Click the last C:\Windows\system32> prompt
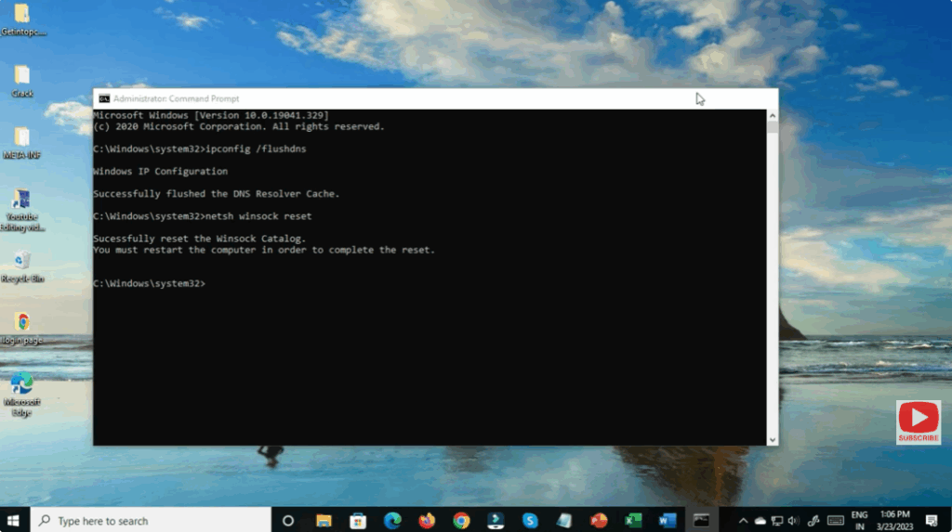Image resolution: width=952 pixels, height=532 pixels. [x=150, y=284]
